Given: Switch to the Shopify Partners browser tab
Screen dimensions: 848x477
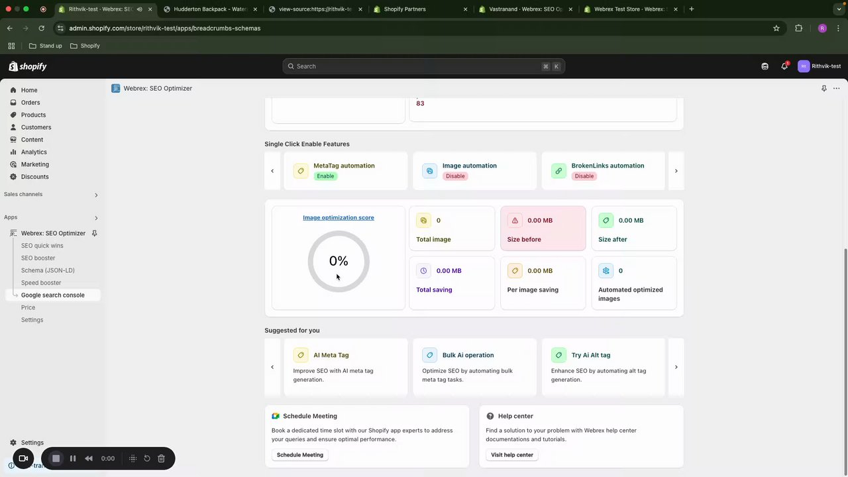Looking at the screenshot, I should coord(420,9).
